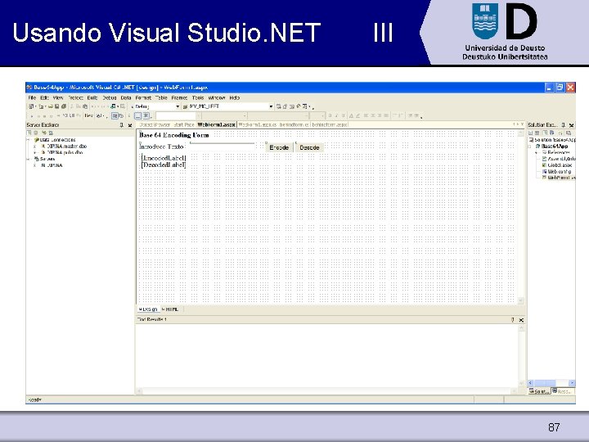Open the File menu
Viewport: 589px width, 442px height.
[32, 97]
